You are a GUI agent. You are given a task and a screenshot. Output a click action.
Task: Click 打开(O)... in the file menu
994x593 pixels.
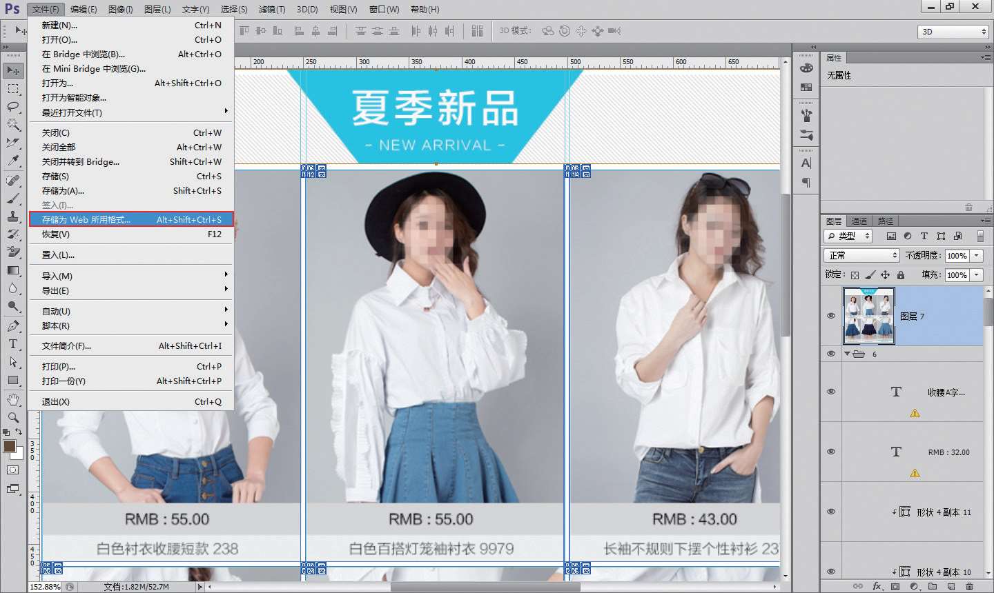59,39
